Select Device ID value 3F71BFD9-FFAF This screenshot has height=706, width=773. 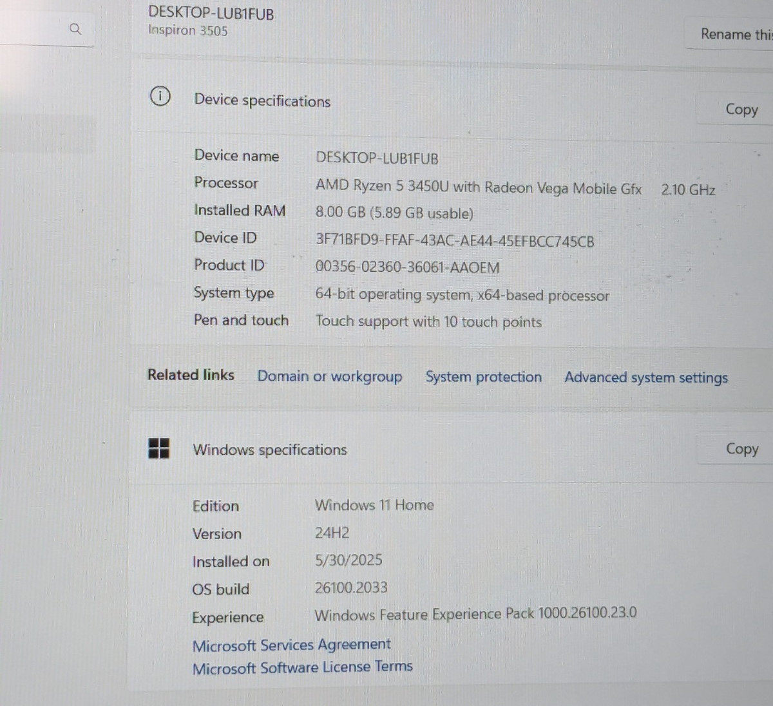(455, 241)
